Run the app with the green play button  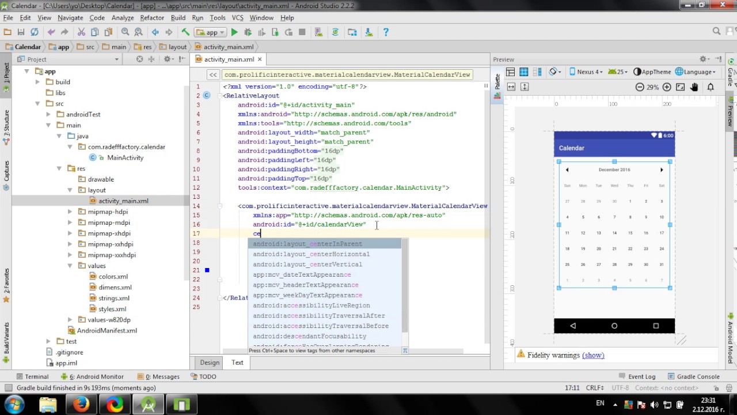coord(234,32)
